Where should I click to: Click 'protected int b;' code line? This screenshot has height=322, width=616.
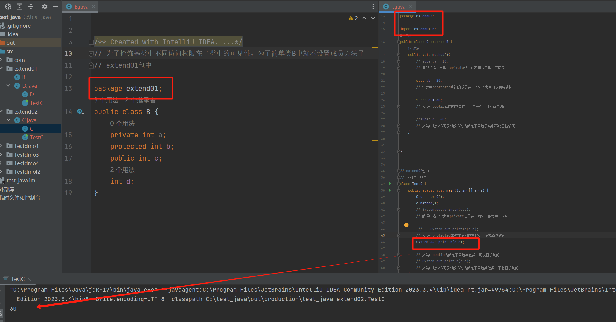[142, 147]
